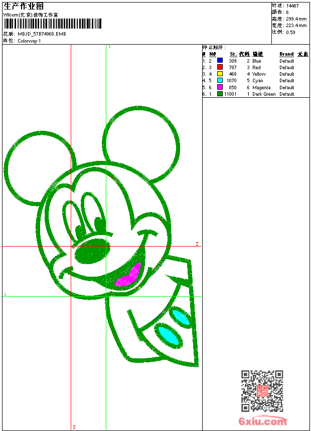Click the 'Brand' column header
The width and height of the screenshot is (311, 431).
pos(286,54)
